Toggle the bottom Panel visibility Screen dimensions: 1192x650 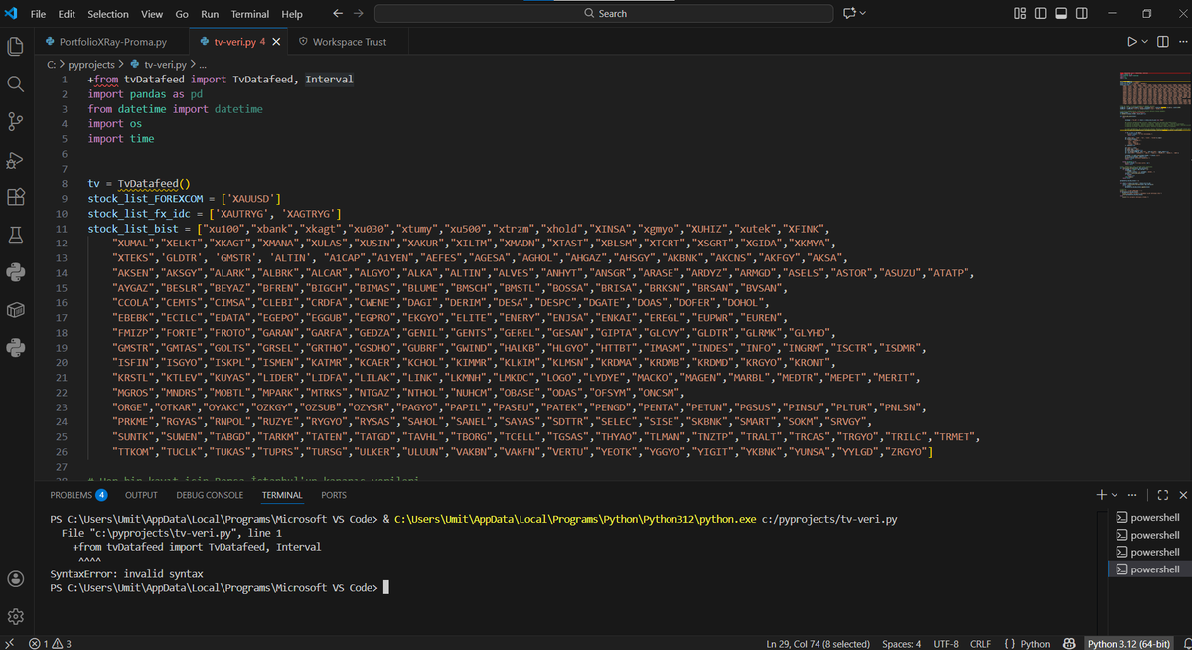coord(1061,14)
